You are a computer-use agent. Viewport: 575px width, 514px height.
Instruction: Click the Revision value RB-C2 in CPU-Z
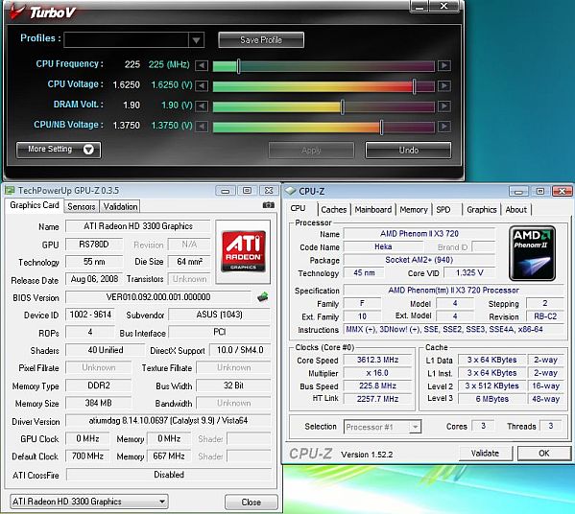point(545,316)
